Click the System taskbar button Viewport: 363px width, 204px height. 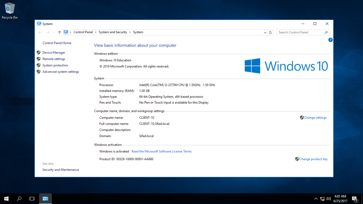[45, 199]
